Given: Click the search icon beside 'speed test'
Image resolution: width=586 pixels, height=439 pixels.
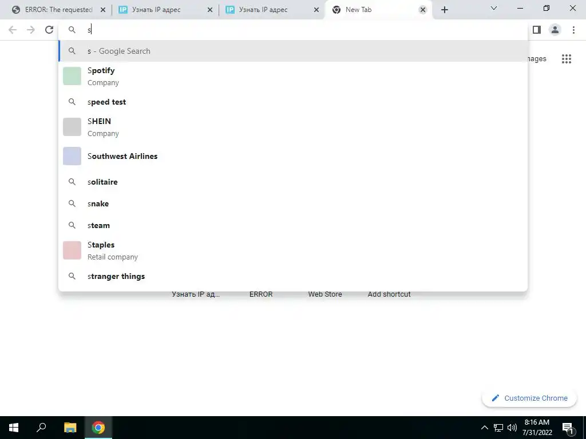Looking at the screenshot, I should [72, 102].
